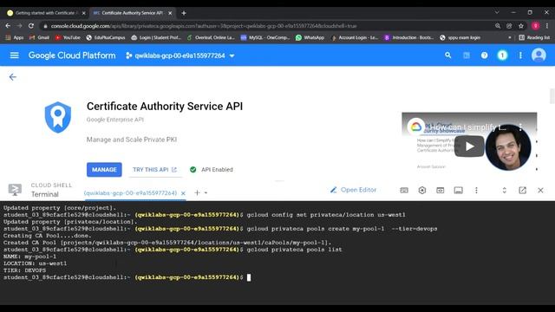Image resolution: width=555 pixels, height=312 pixels.
Task: Play the video thumbnail preview
Action: pos(469,146)
